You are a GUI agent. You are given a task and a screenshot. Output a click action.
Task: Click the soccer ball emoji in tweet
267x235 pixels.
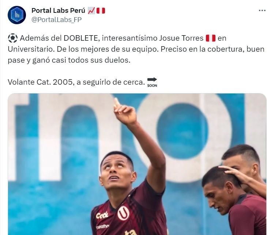tap(12, 38)
